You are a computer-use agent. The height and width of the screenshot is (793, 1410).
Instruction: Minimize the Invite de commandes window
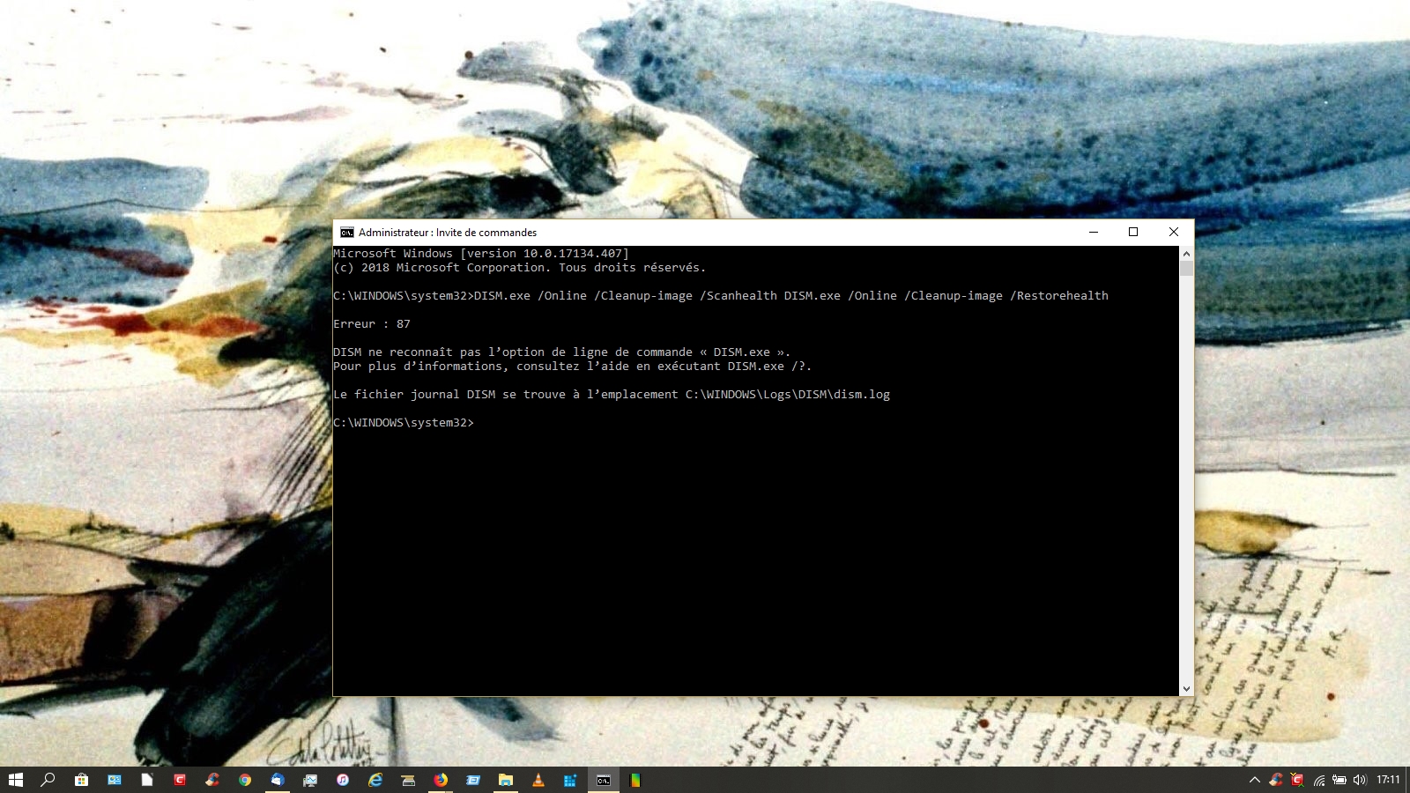click(1094, 233)
